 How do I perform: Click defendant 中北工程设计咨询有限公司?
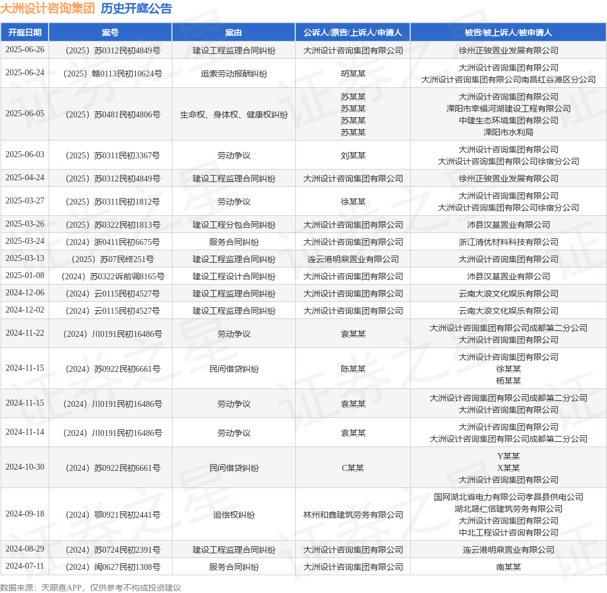[508, 533]
